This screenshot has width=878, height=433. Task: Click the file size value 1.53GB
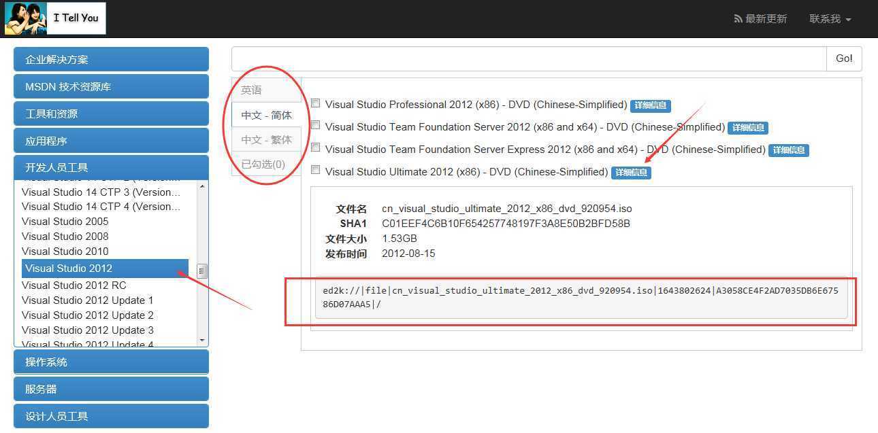(x=400, y=239)
